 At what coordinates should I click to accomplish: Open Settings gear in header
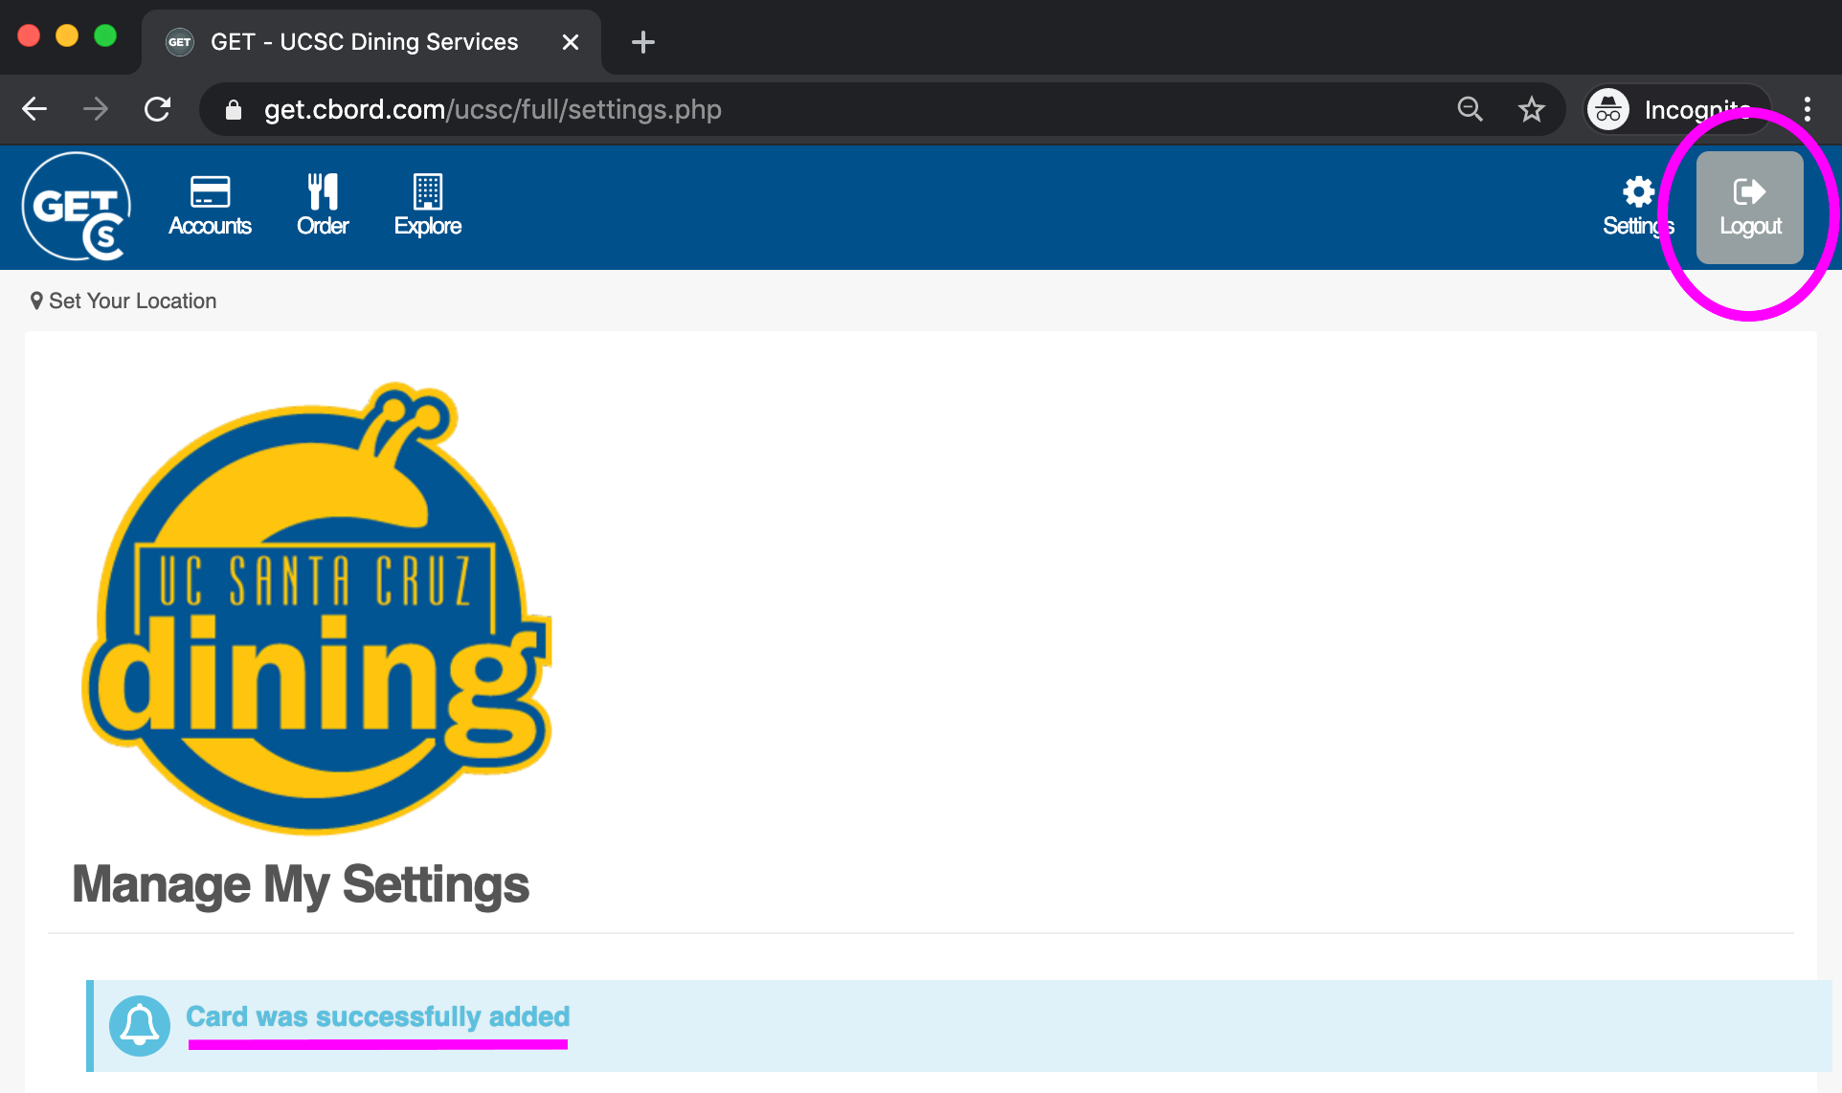click(1638, 206)
